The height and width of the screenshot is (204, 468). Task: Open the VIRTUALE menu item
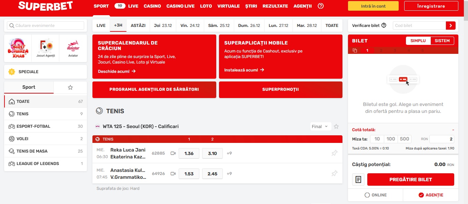(229, 6)
